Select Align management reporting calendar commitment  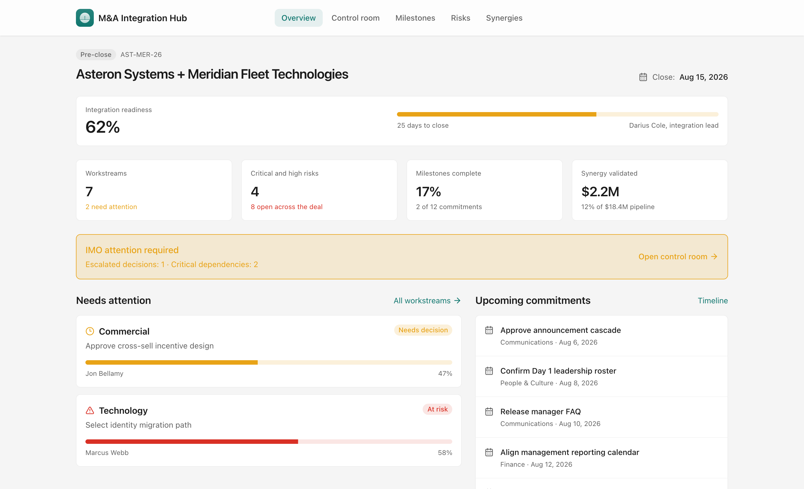pyautogui.click(x=601, y=458)
